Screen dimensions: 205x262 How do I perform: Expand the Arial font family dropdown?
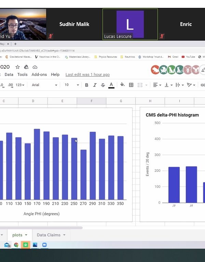point(44,85)
